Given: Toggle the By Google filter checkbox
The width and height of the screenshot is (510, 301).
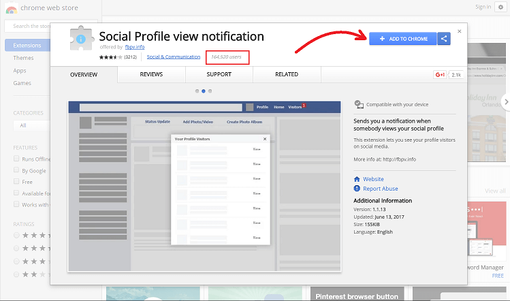Looking at the screenshot, I should click(x=16, y=170).
